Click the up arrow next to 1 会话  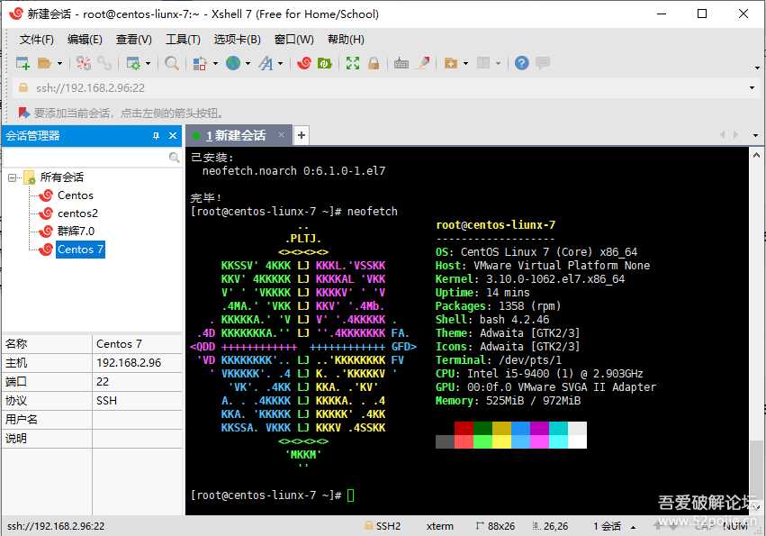tap(633, 527)
